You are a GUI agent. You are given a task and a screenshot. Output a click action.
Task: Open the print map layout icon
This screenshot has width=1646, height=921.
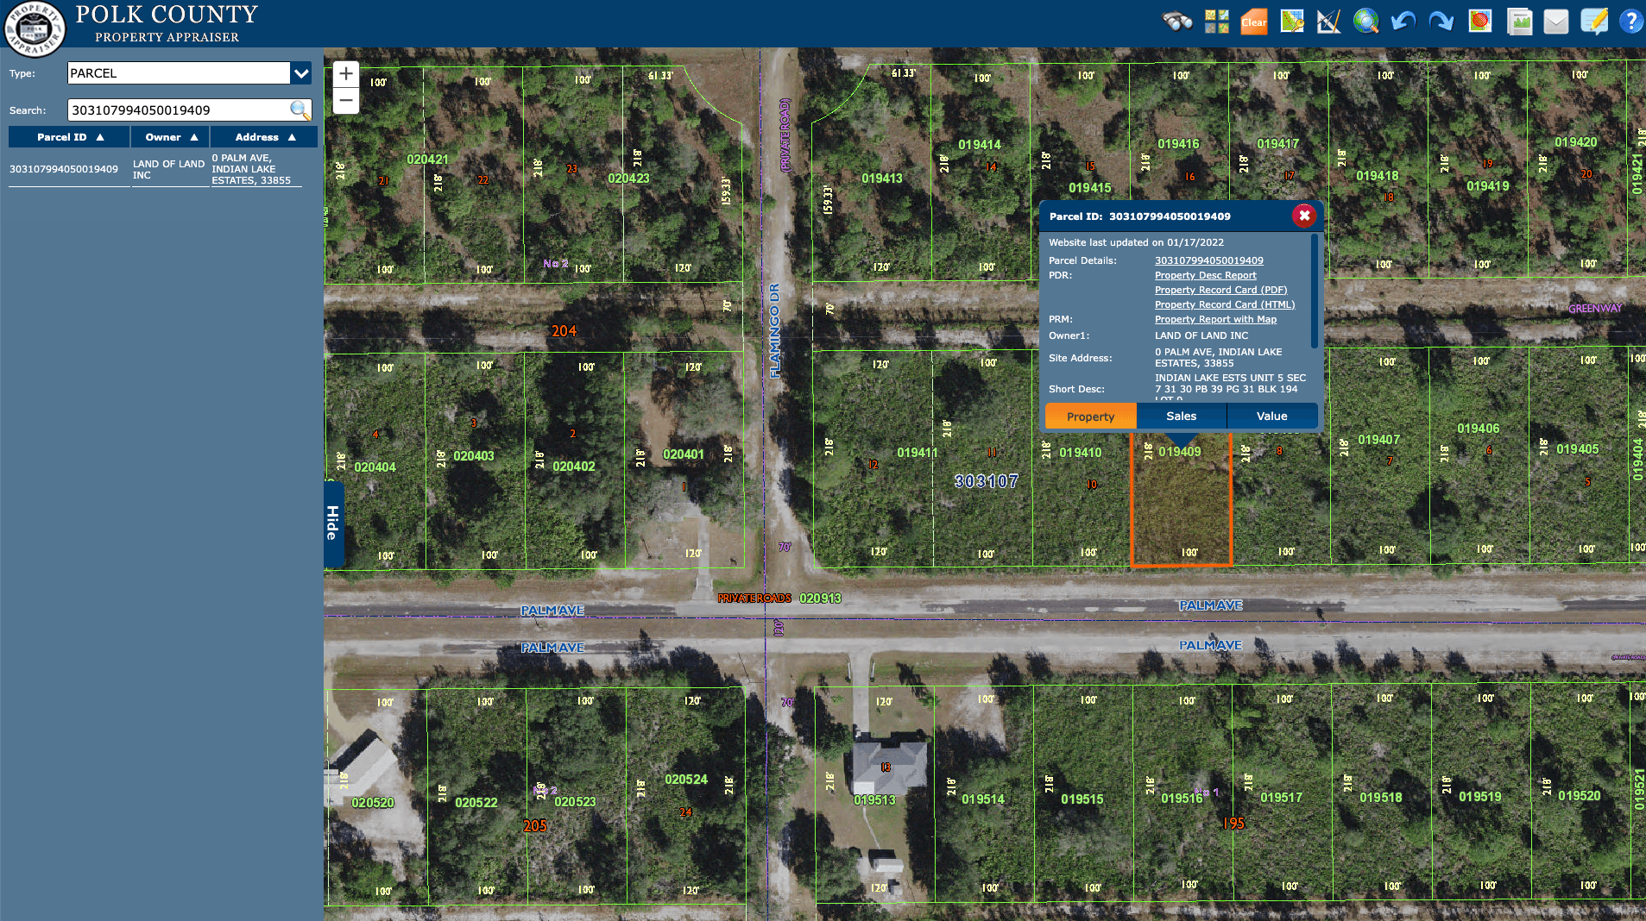(1519, 22)
